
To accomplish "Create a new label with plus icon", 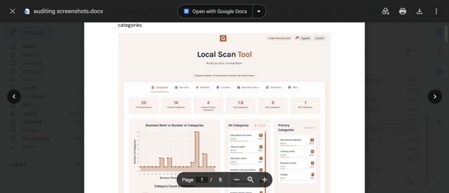I will 78,165.
